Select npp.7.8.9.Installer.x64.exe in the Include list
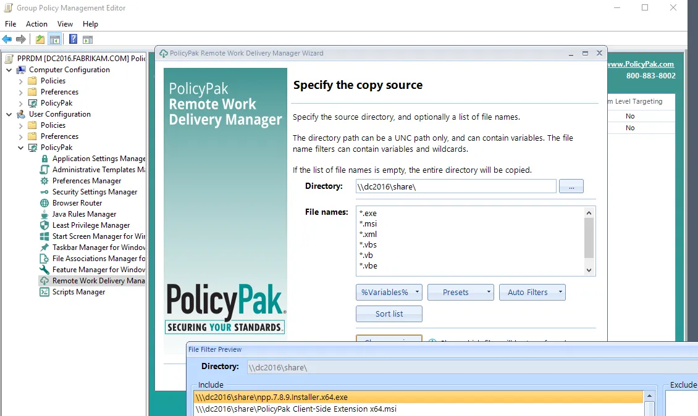This screenshot has width=698, height=416. 418,397
